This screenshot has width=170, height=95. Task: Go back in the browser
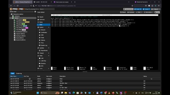click(x=11, y=6)
